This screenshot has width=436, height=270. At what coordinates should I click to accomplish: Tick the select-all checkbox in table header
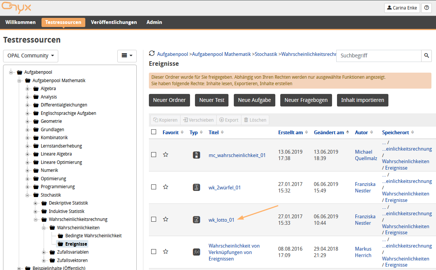pos(153,132)
